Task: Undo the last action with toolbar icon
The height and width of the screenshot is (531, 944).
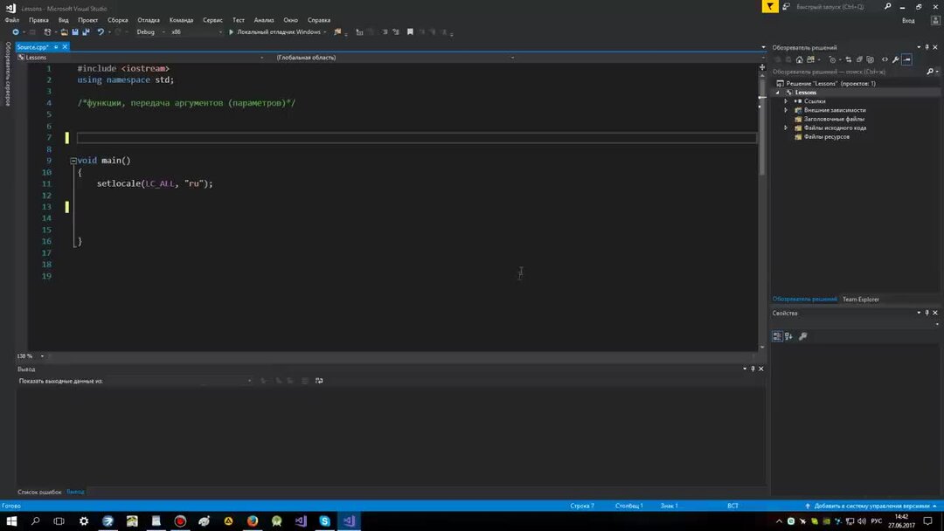Action: (x=101, y=31)
